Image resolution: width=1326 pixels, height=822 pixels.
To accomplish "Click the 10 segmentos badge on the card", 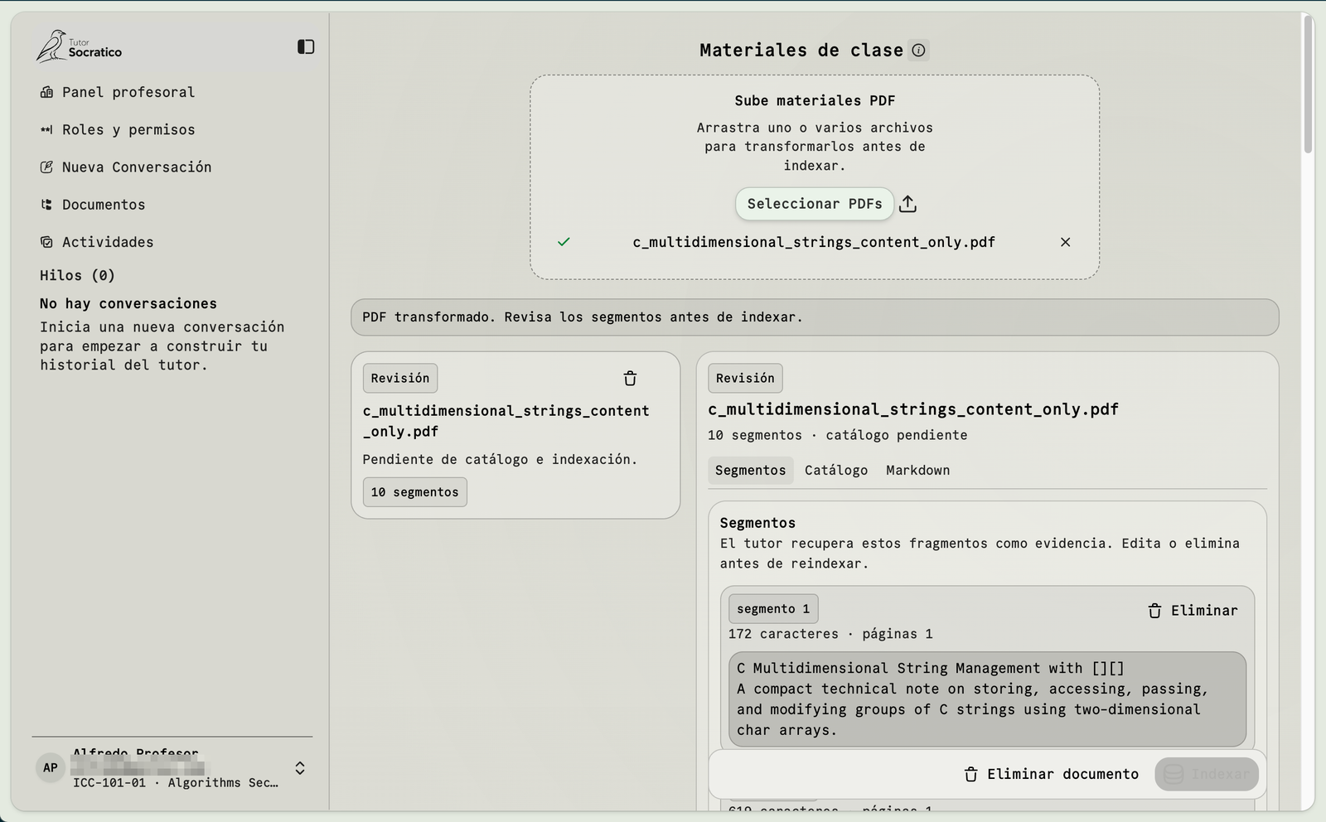I will pos(414,492).
